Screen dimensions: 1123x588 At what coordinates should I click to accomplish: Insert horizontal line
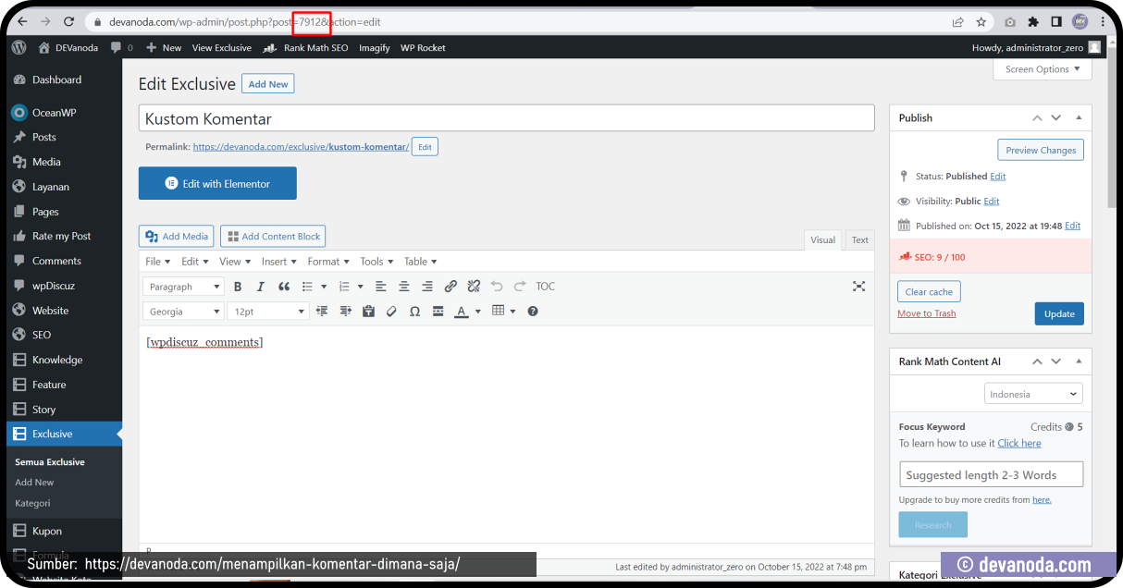point(438,312)
